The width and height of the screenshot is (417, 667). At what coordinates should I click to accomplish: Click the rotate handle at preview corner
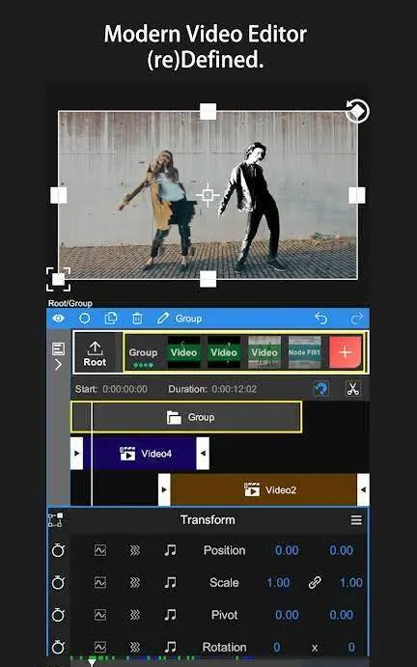pyautogui.click(x=357, y=111)
